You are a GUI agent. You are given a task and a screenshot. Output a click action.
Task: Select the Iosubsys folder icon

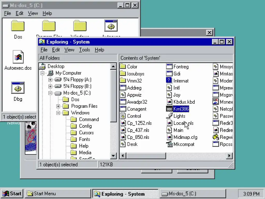[123, 74]
